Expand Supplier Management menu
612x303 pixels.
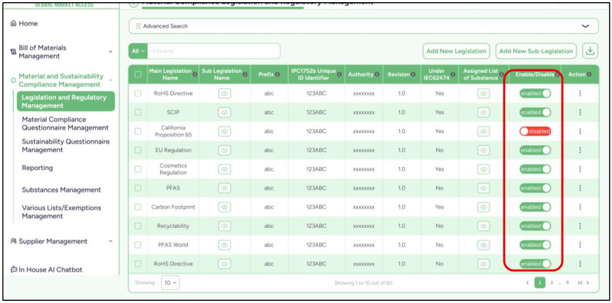click(x=111, y=241)
